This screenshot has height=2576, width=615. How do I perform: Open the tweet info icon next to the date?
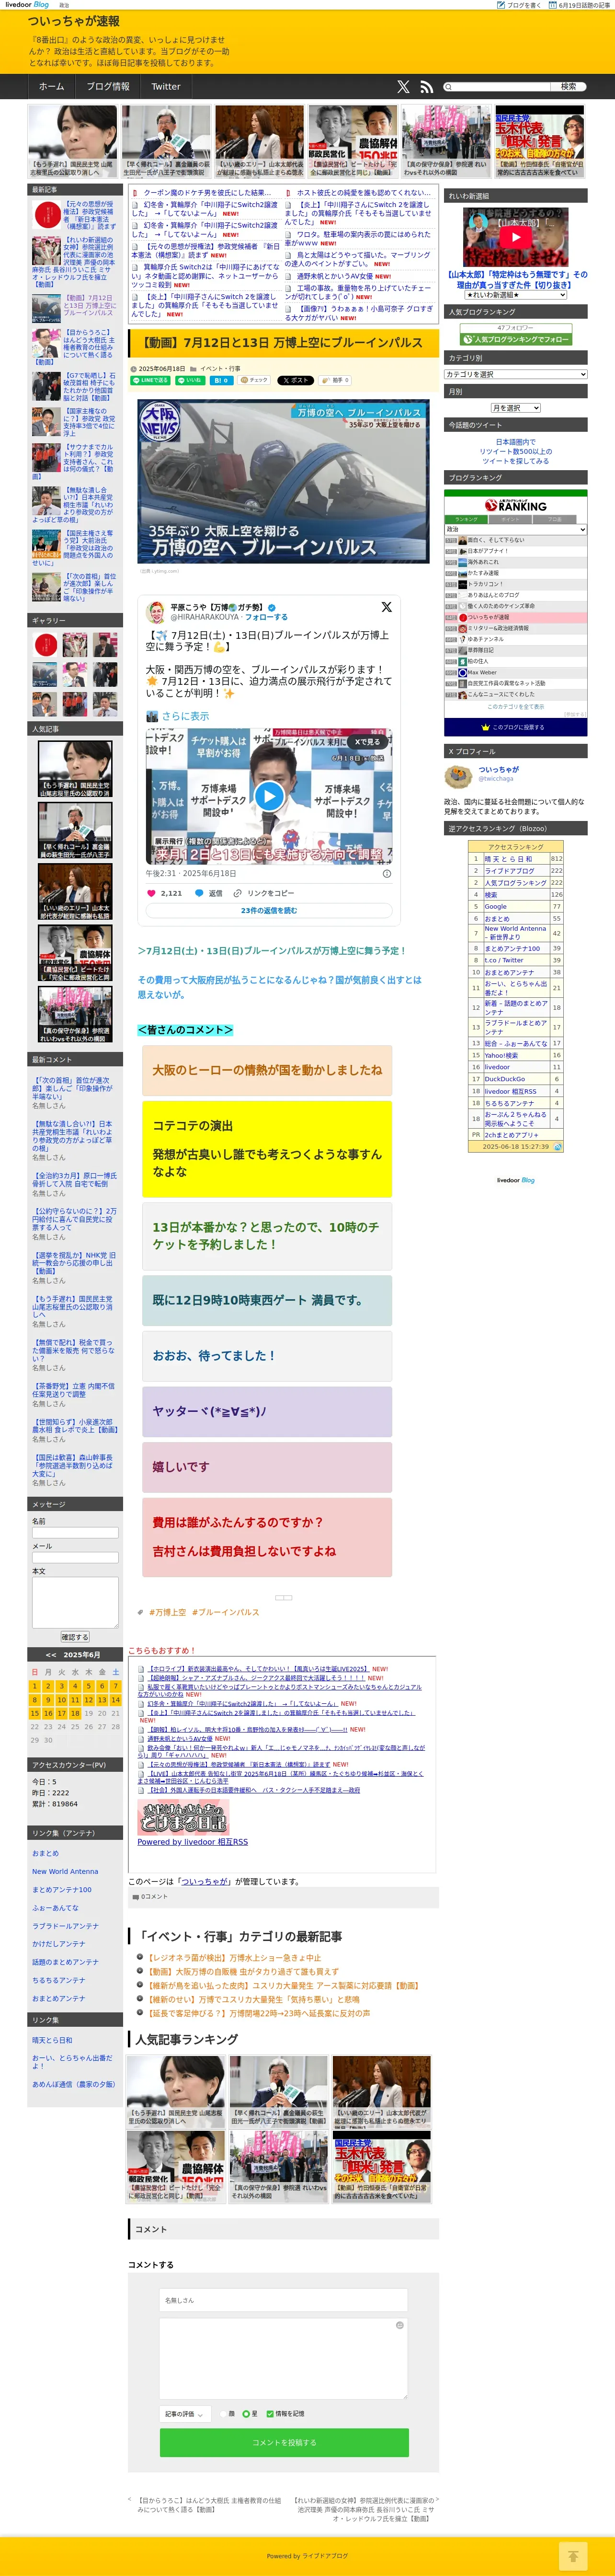(x=387, y=873)
